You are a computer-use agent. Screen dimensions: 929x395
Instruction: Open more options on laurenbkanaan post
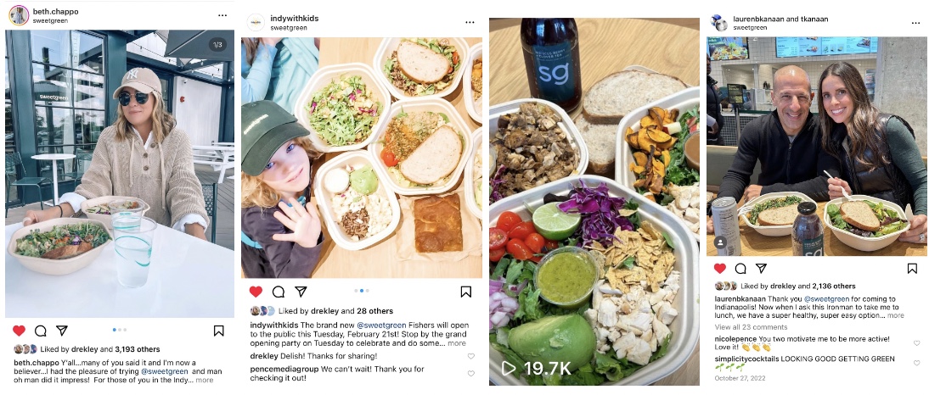[916, 23]
